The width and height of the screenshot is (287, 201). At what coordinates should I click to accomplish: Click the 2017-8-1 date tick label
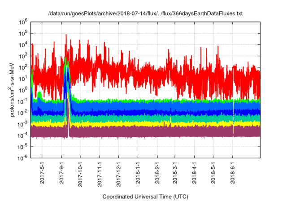[42, 172]
